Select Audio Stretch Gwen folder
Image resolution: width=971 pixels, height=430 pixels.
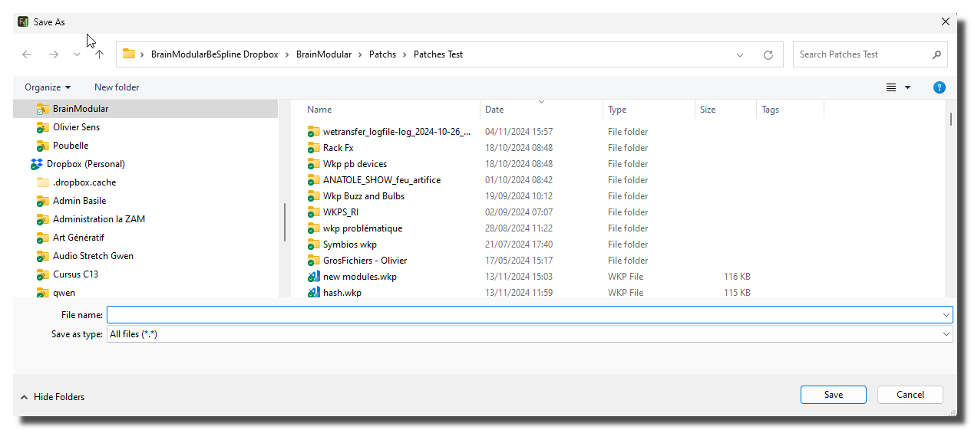click(93, 256)
